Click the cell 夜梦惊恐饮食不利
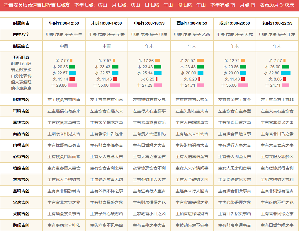The image size is (299, 231). coord(149,168)
